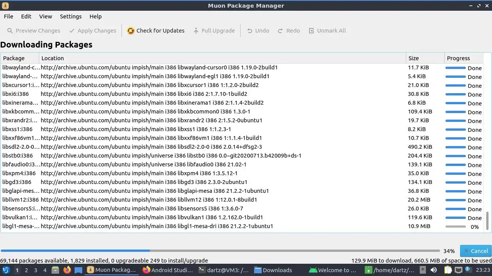Switch to Welcome to Android taskbar entry

tap(335, 270)
